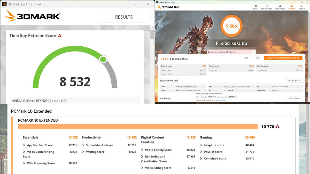Expand the Photo Editing Score row
The image size is (310, 174).
pos(142,150)
